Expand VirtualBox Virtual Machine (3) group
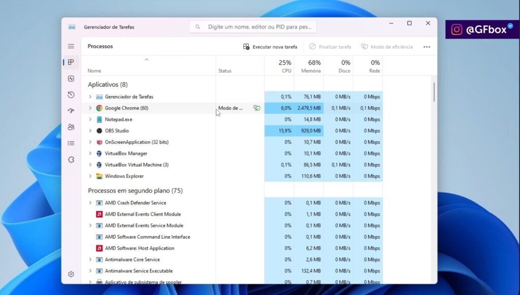 (90, 165)
